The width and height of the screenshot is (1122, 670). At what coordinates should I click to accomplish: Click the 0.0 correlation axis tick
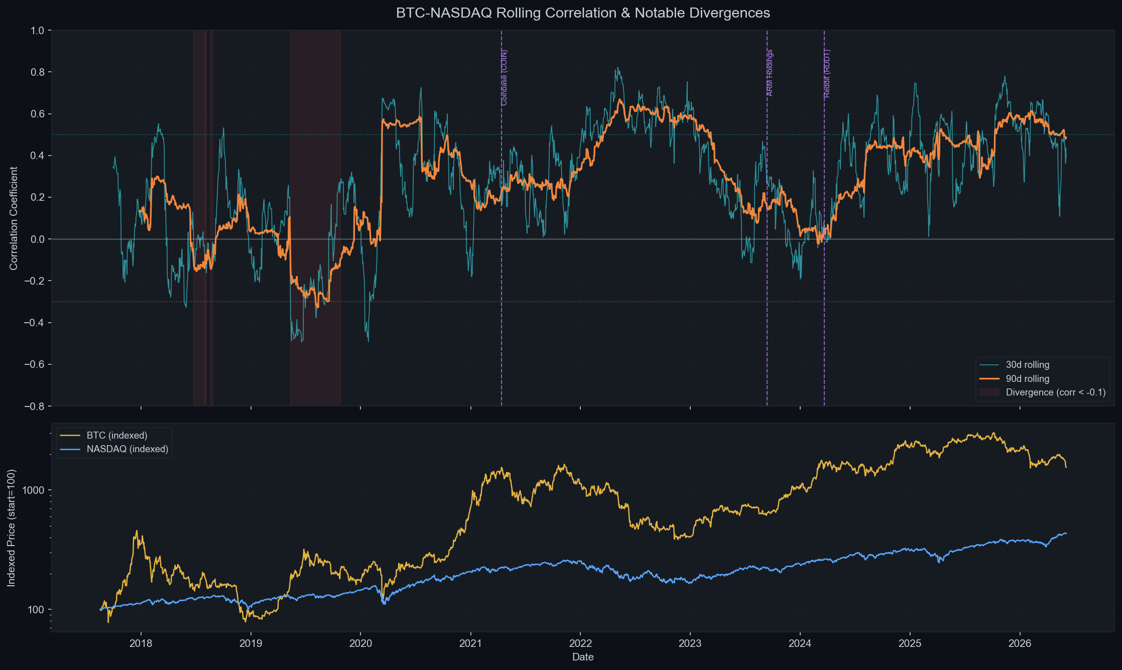38,239
